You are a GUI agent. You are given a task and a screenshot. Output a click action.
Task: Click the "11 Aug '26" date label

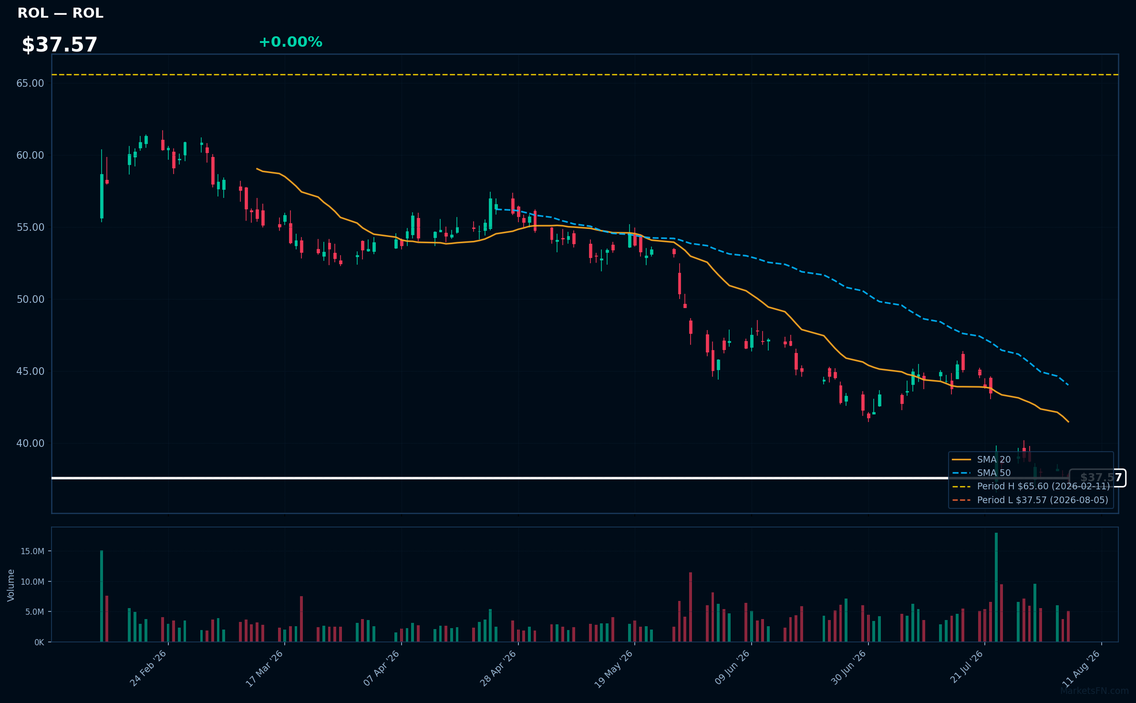(1082, 668)
